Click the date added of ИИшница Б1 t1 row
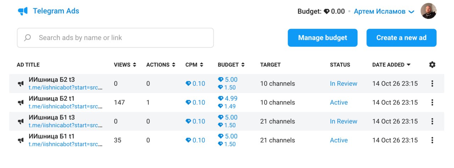This screenshot has width=454, height=168. point(395,140)
